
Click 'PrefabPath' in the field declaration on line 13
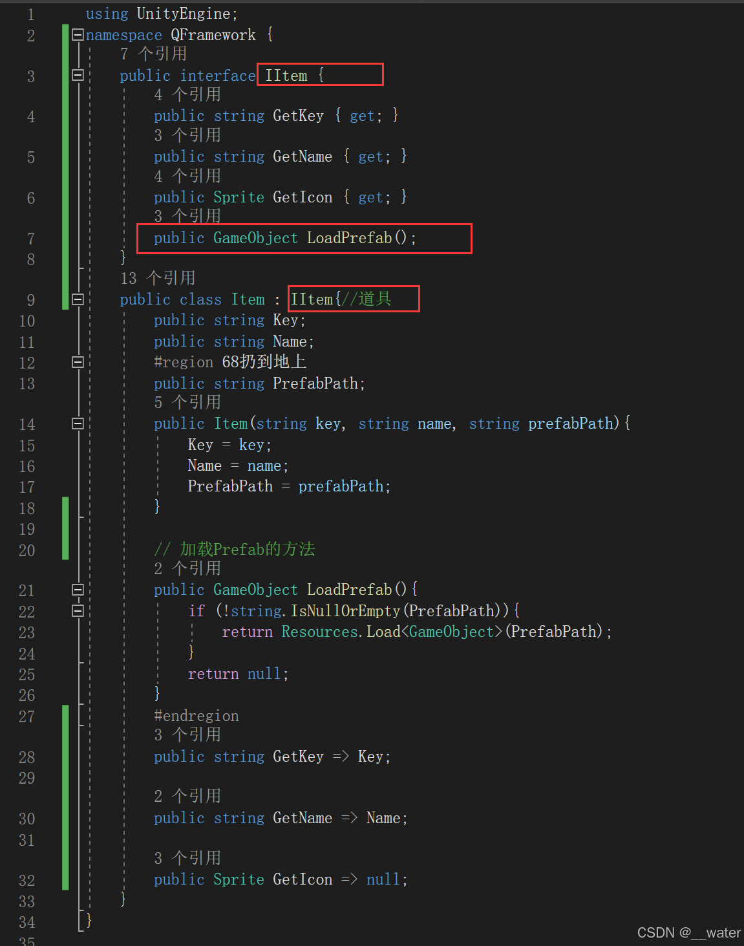(x=315, y=383)
